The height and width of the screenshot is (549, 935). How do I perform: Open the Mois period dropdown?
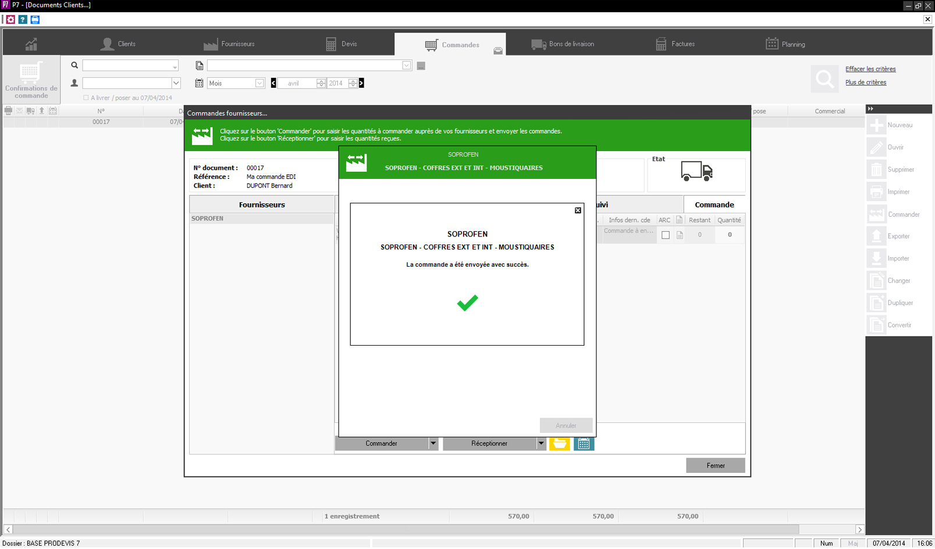tap(259, 83)
